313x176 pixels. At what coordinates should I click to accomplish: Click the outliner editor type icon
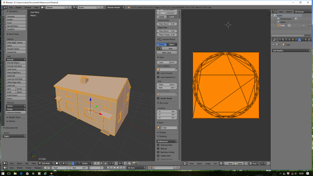(275, 12)
